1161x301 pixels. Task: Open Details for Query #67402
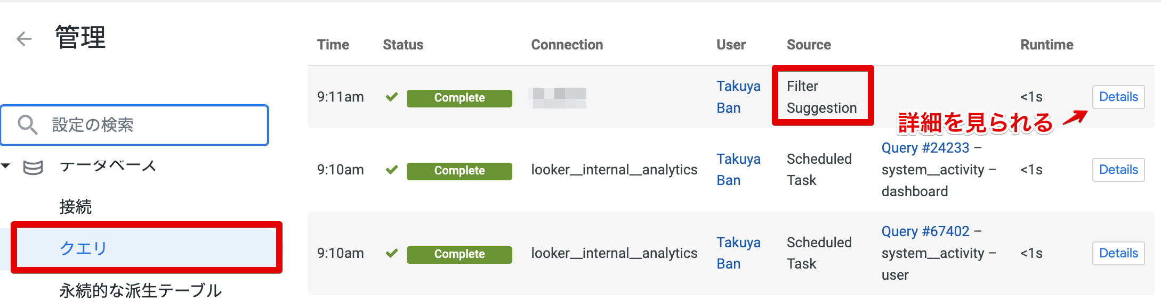coord(1118,253)
